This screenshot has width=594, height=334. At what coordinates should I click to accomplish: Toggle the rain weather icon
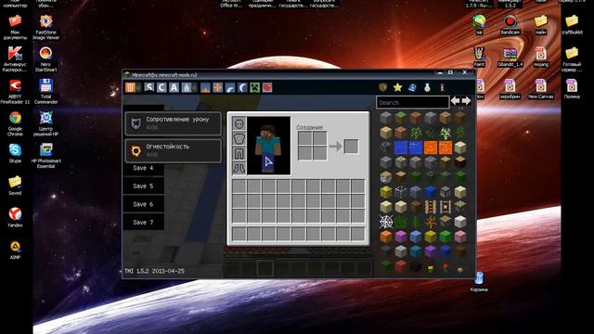tap(187, 87)
